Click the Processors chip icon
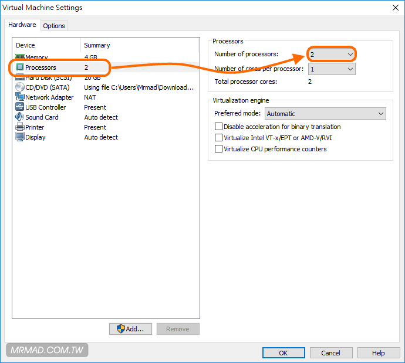The image size is (405, 363). [20, 67]
